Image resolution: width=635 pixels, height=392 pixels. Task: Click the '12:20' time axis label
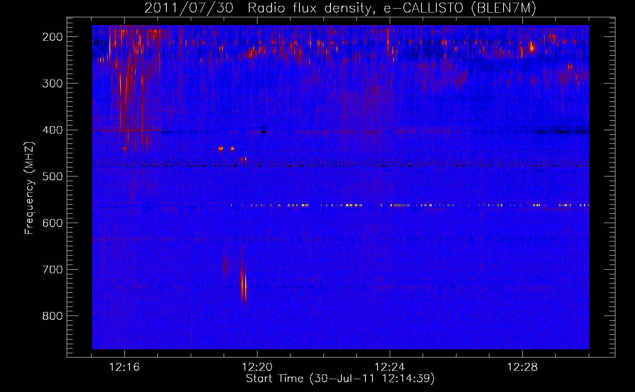coord(257,367)
